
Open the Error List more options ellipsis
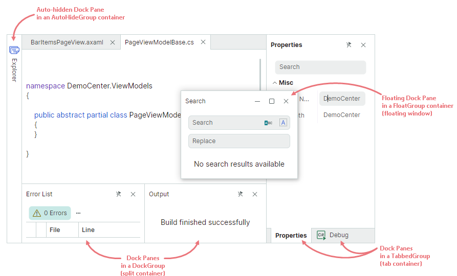point(78,213)
